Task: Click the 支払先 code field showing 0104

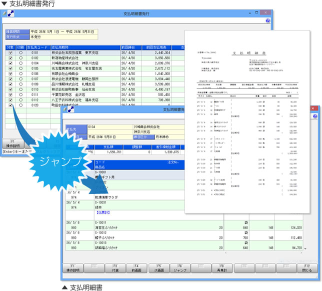Action: [110, 127]
